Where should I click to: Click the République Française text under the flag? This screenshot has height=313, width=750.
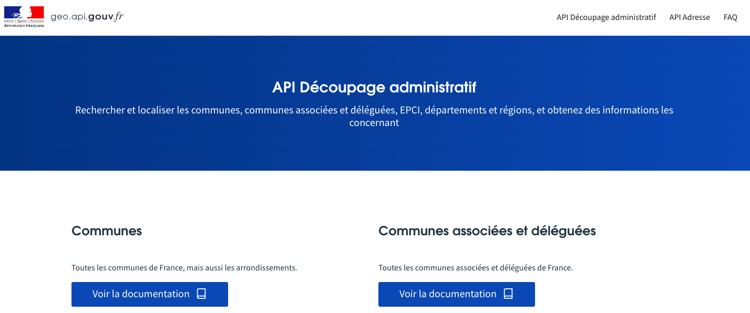(24, 25)
